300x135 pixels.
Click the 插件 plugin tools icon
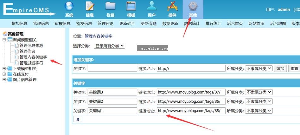pos(172,7)
